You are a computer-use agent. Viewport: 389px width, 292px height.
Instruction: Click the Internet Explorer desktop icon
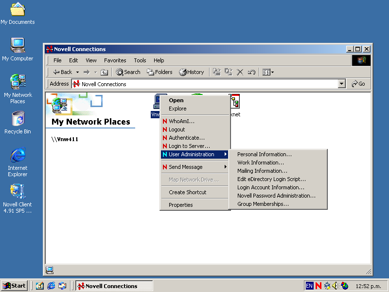(x=18, y=162)
